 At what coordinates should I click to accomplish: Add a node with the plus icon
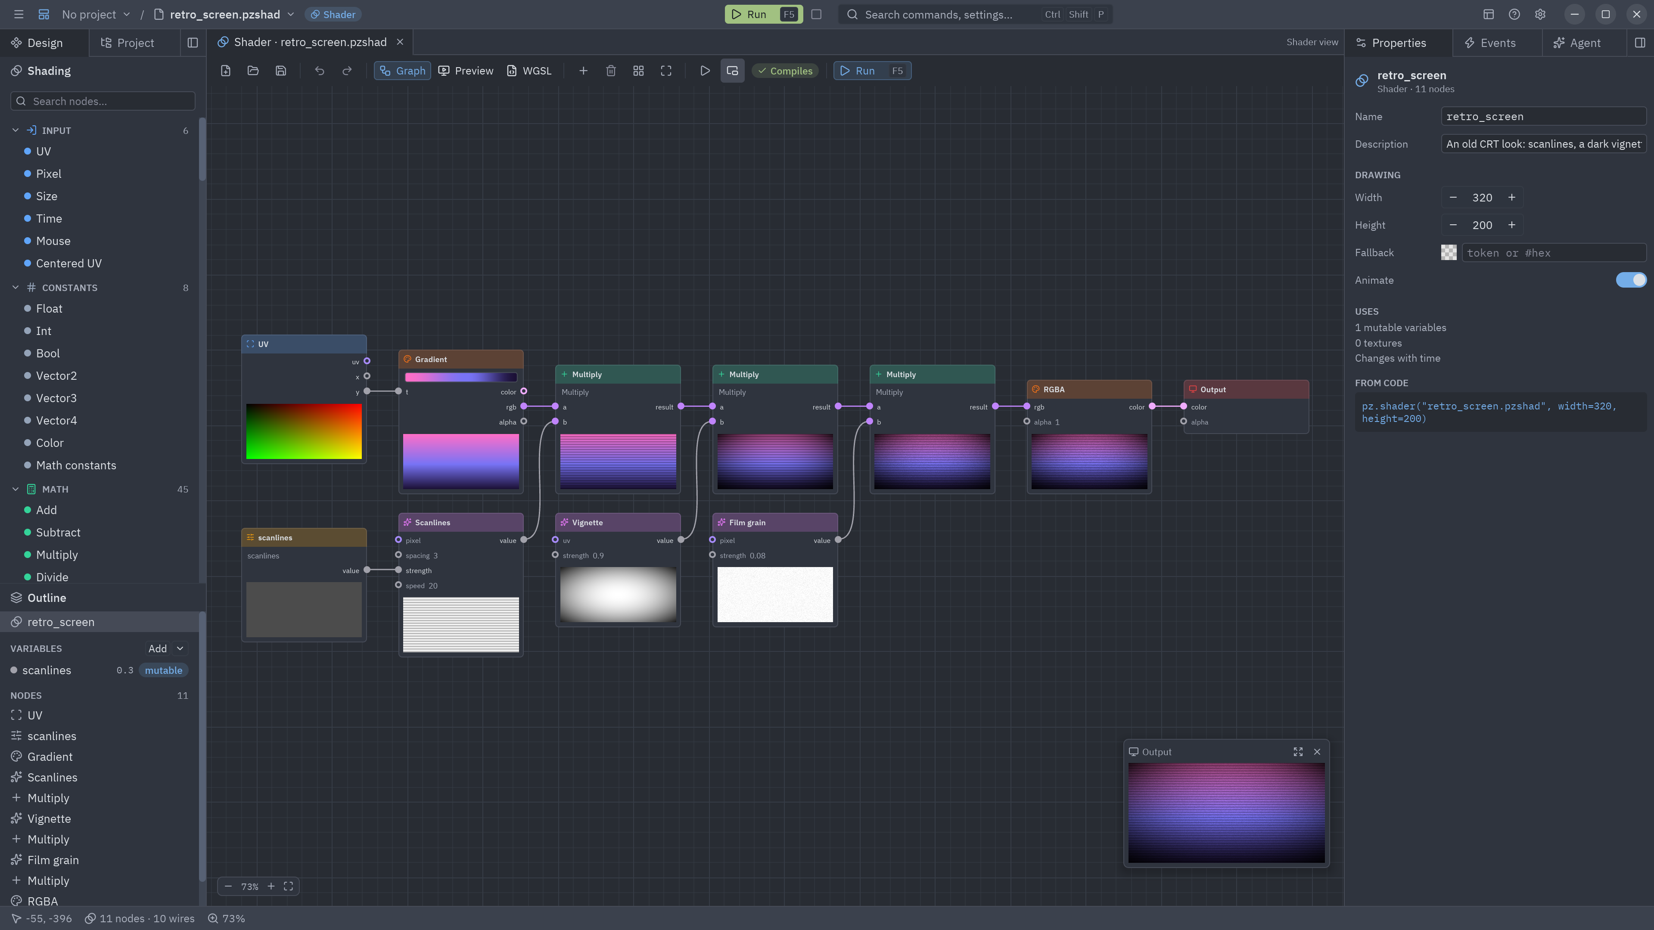pos(583,71)
